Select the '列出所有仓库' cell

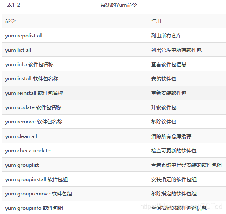pos(166,36)
